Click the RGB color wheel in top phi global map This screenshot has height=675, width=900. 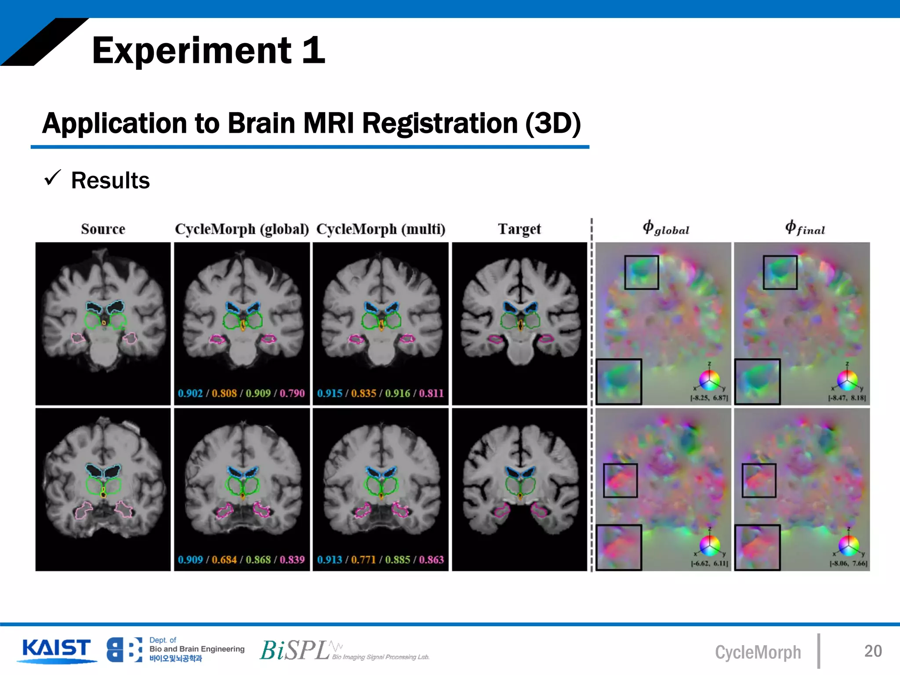pos(709,380)
